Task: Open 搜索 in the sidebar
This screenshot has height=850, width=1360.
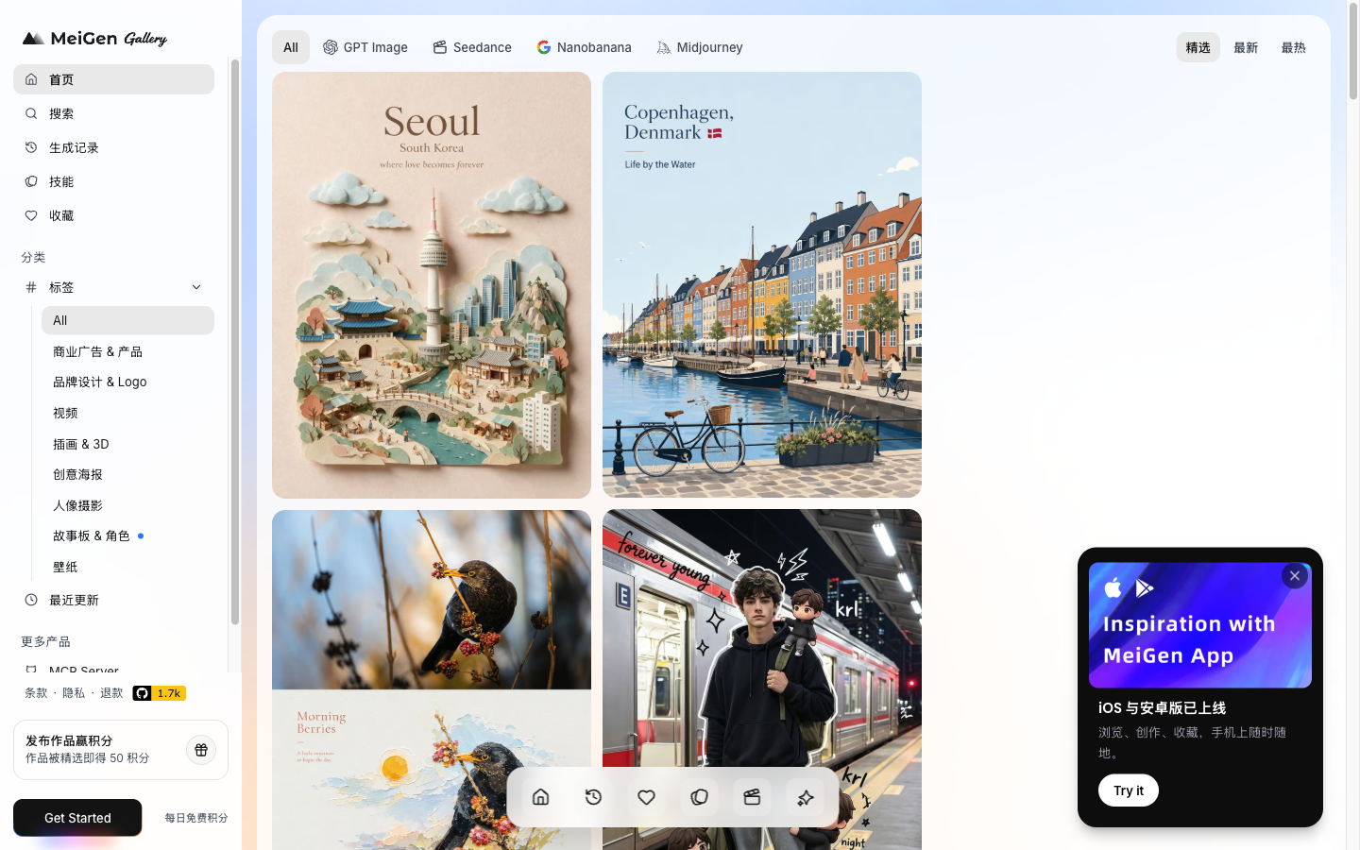Action: coord(113,113)
